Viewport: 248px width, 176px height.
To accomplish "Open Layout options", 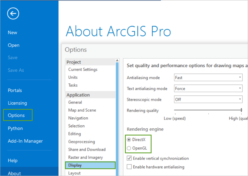I will tap(74, 173).
